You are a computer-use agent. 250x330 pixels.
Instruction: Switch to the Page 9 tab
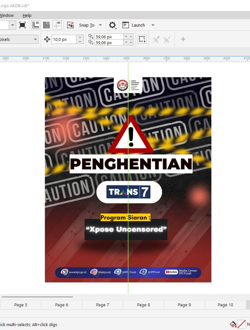(184, 305)
